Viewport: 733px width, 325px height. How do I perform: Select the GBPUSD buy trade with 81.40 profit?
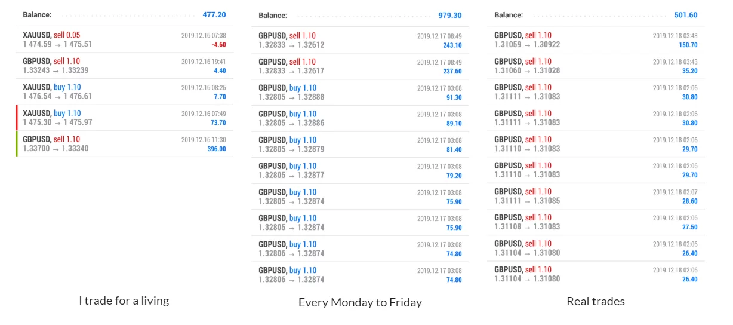[360, 145]
